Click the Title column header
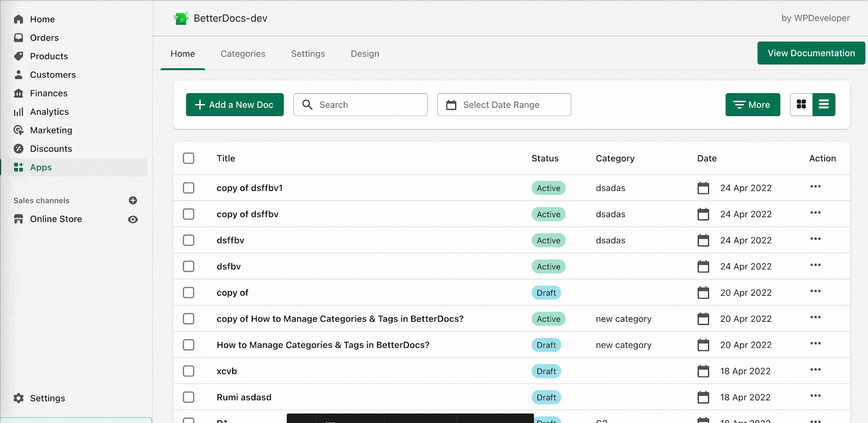This screenshot has height=423, width=868. 226,158
